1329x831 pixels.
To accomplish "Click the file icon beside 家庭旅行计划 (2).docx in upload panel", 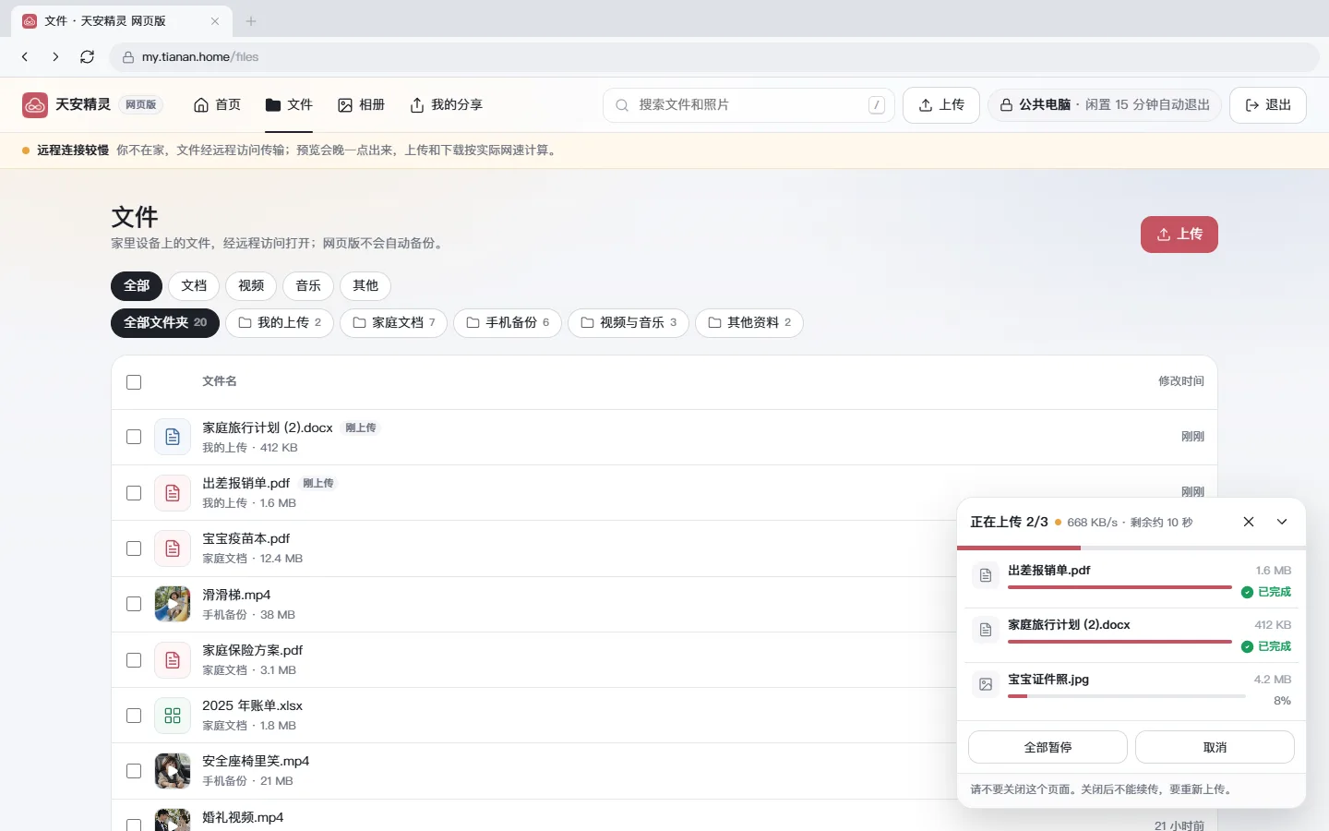I will [x=986, y=630].
